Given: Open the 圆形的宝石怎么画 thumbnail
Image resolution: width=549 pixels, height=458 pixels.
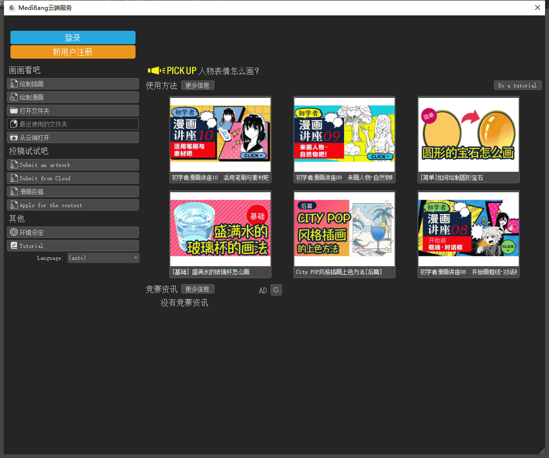Looking at the screenshot, I should pyautogui.click(x=469, y=129).
